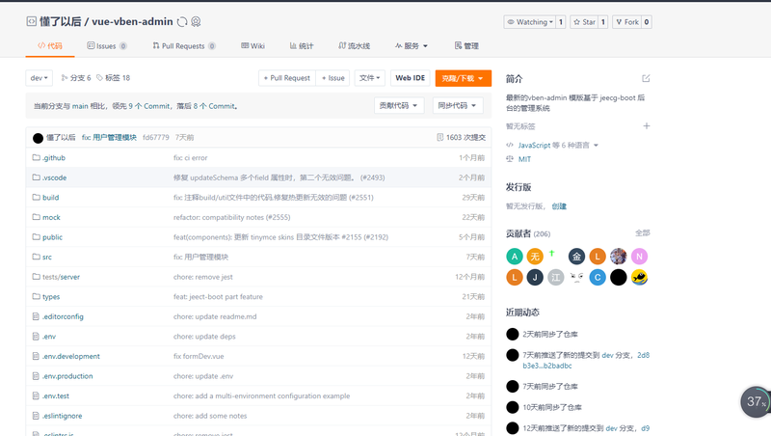
Task: Open the MIT license link
Action: click(x=524, y=159)
